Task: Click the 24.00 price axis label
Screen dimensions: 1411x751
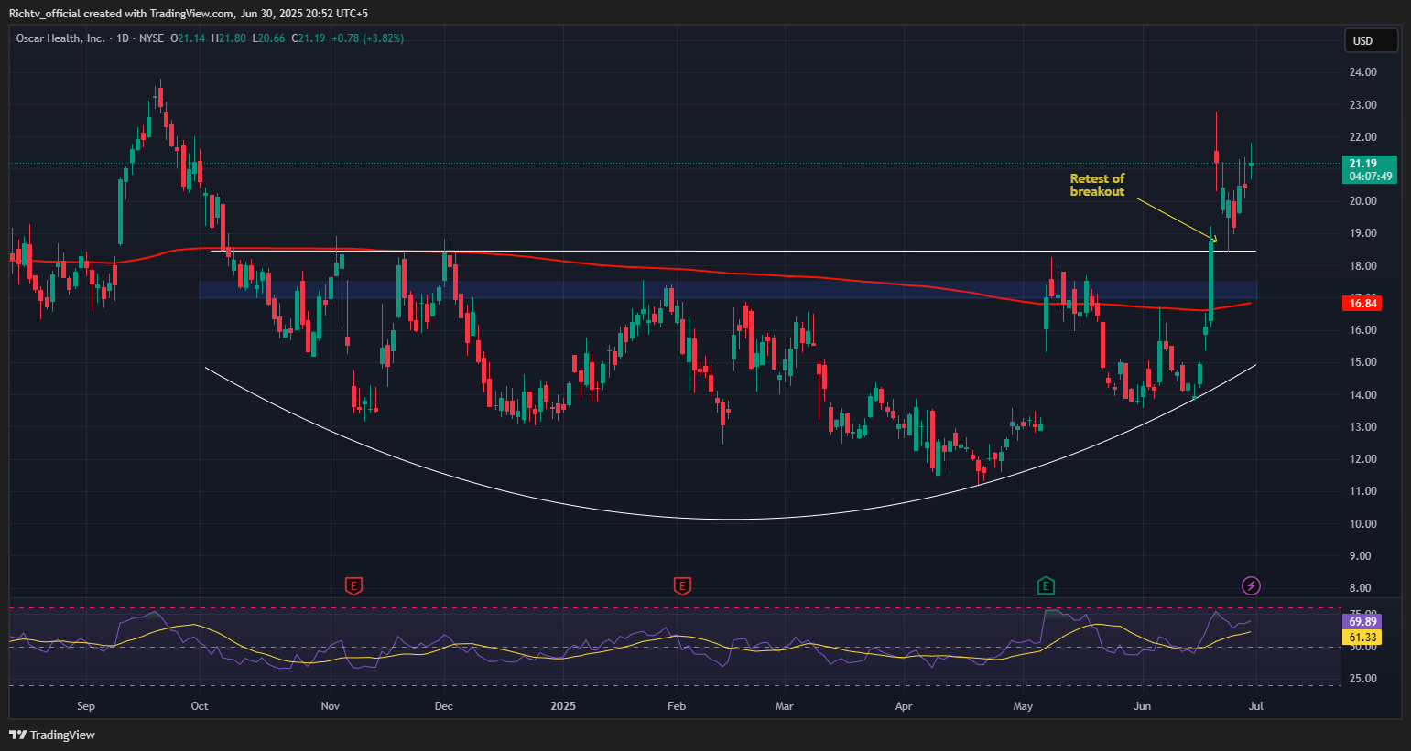Action: [1362, 72]
